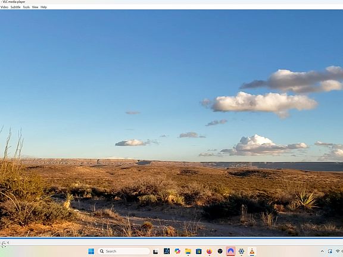Open the highlighted blue arch app in the taskbar

click(x=230, y=251)
